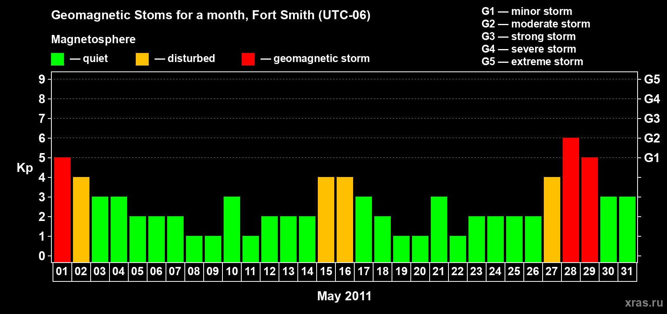The image size is (667, 314).
Task: Click the date label 17
Action: (363, 272)
